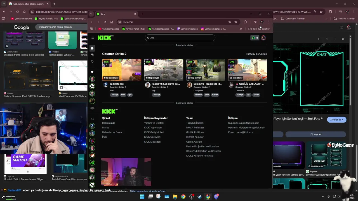This screenshot has height=201, width=358.
Task: Bookmark kick.com with the star icon
Action: [236, 22]
